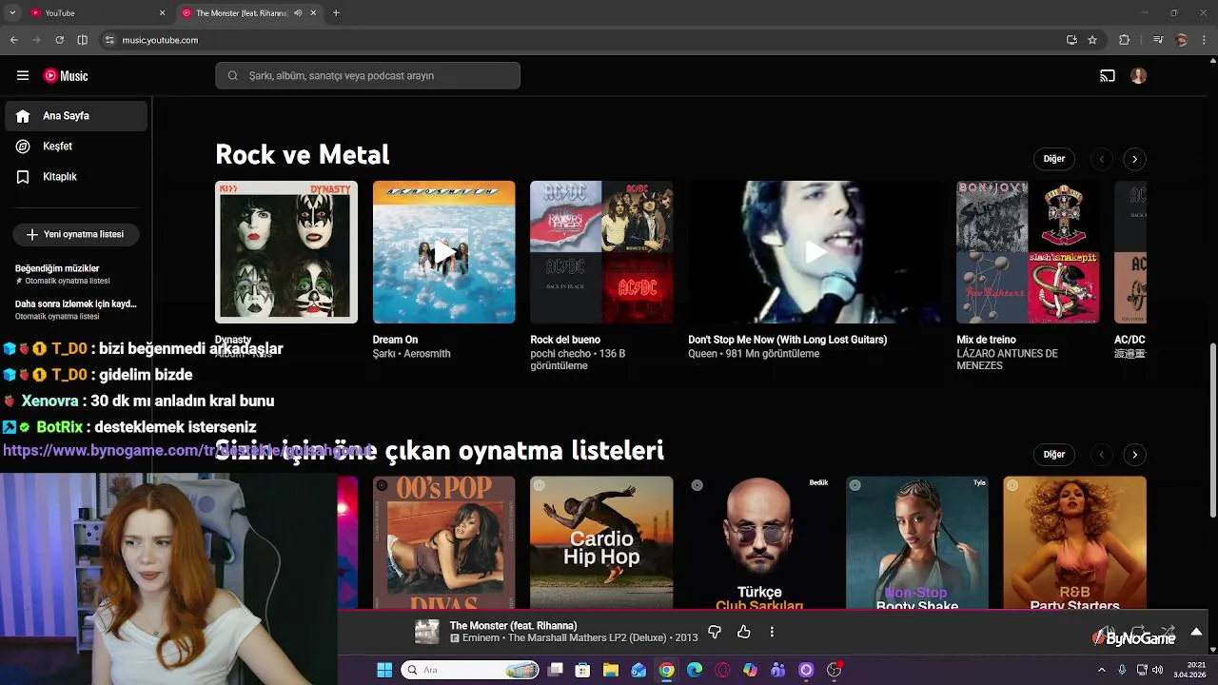1218x685 pixels.
Task: Expand player page with up arrow
Action: (x=1196, y=632)
